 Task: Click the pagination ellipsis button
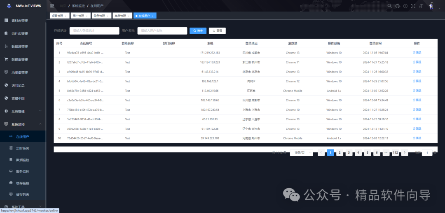(x=386, y=152)
